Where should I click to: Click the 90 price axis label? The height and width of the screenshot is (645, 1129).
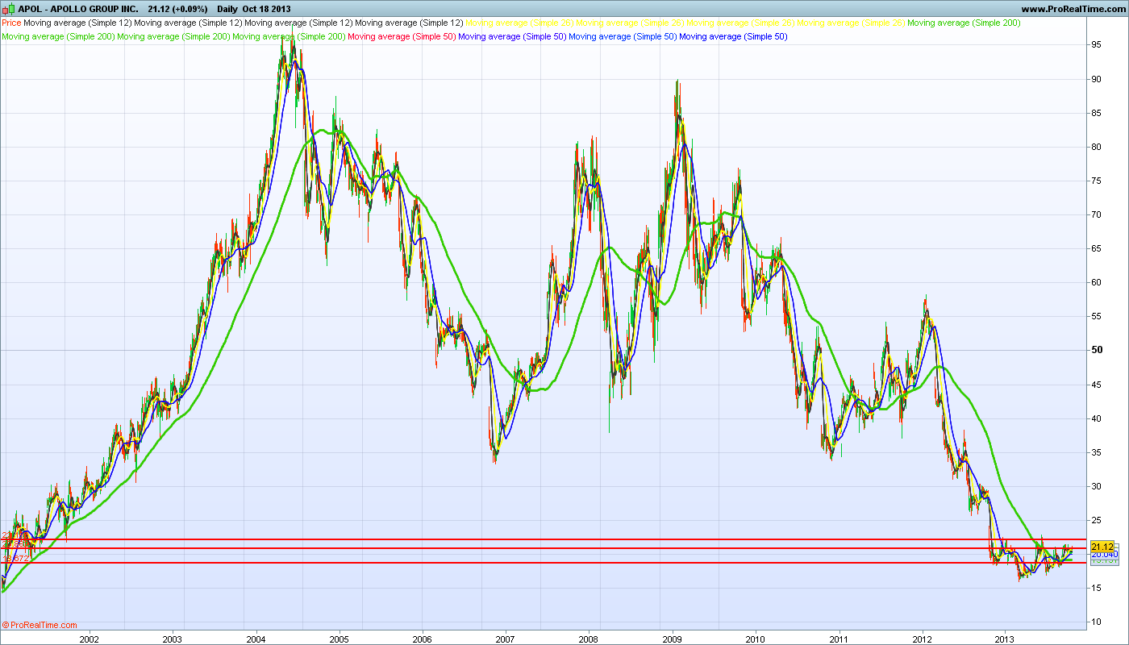tap(1097, 79)
